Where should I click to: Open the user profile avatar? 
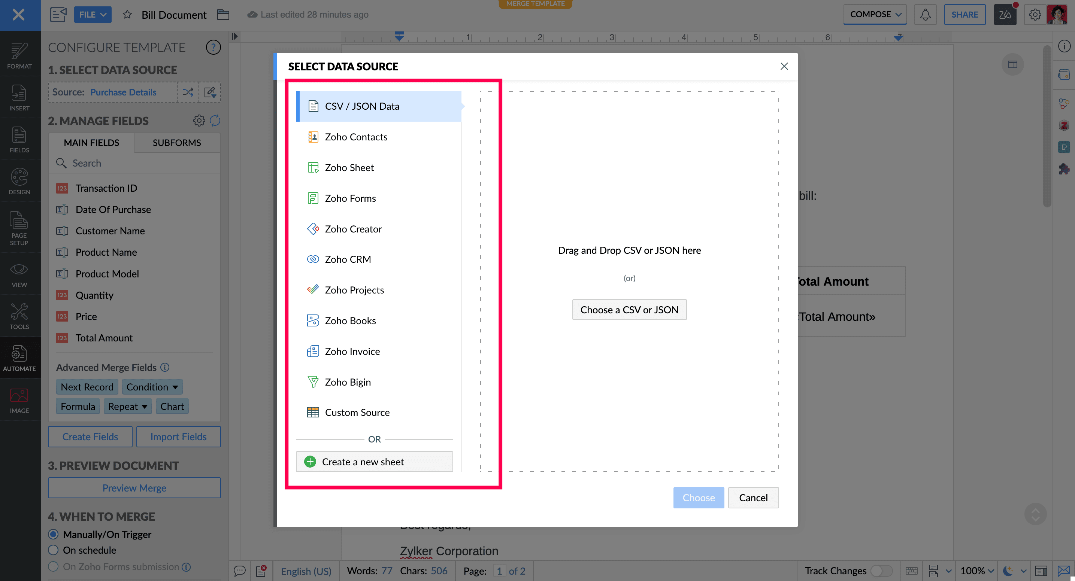1057,15
